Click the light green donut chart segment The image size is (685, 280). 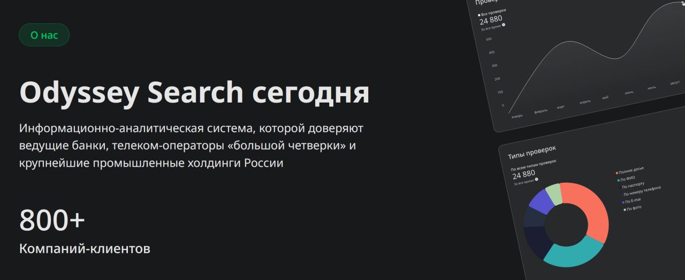[554, 194]
